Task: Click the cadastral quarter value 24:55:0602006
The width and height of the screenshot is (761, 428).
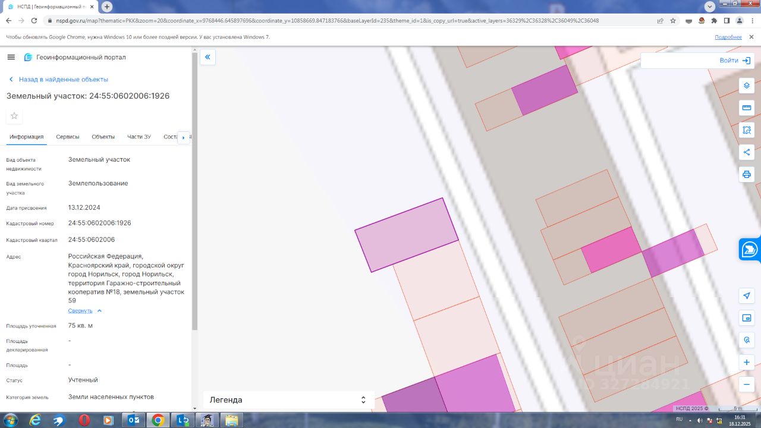Action: [x=92, y=240]
